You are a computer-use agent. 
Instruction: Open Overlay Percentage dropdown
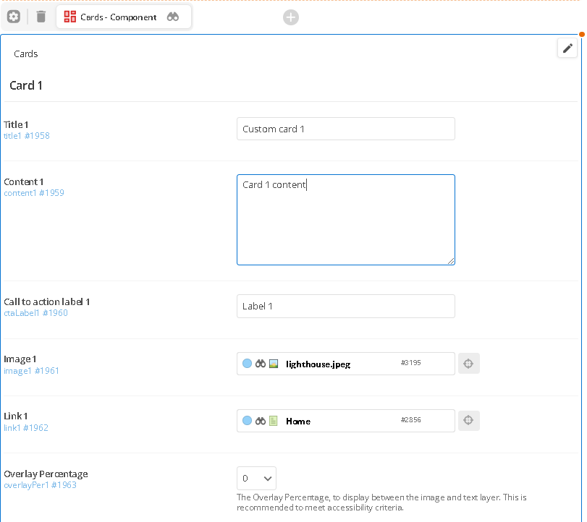click(256, 478)
